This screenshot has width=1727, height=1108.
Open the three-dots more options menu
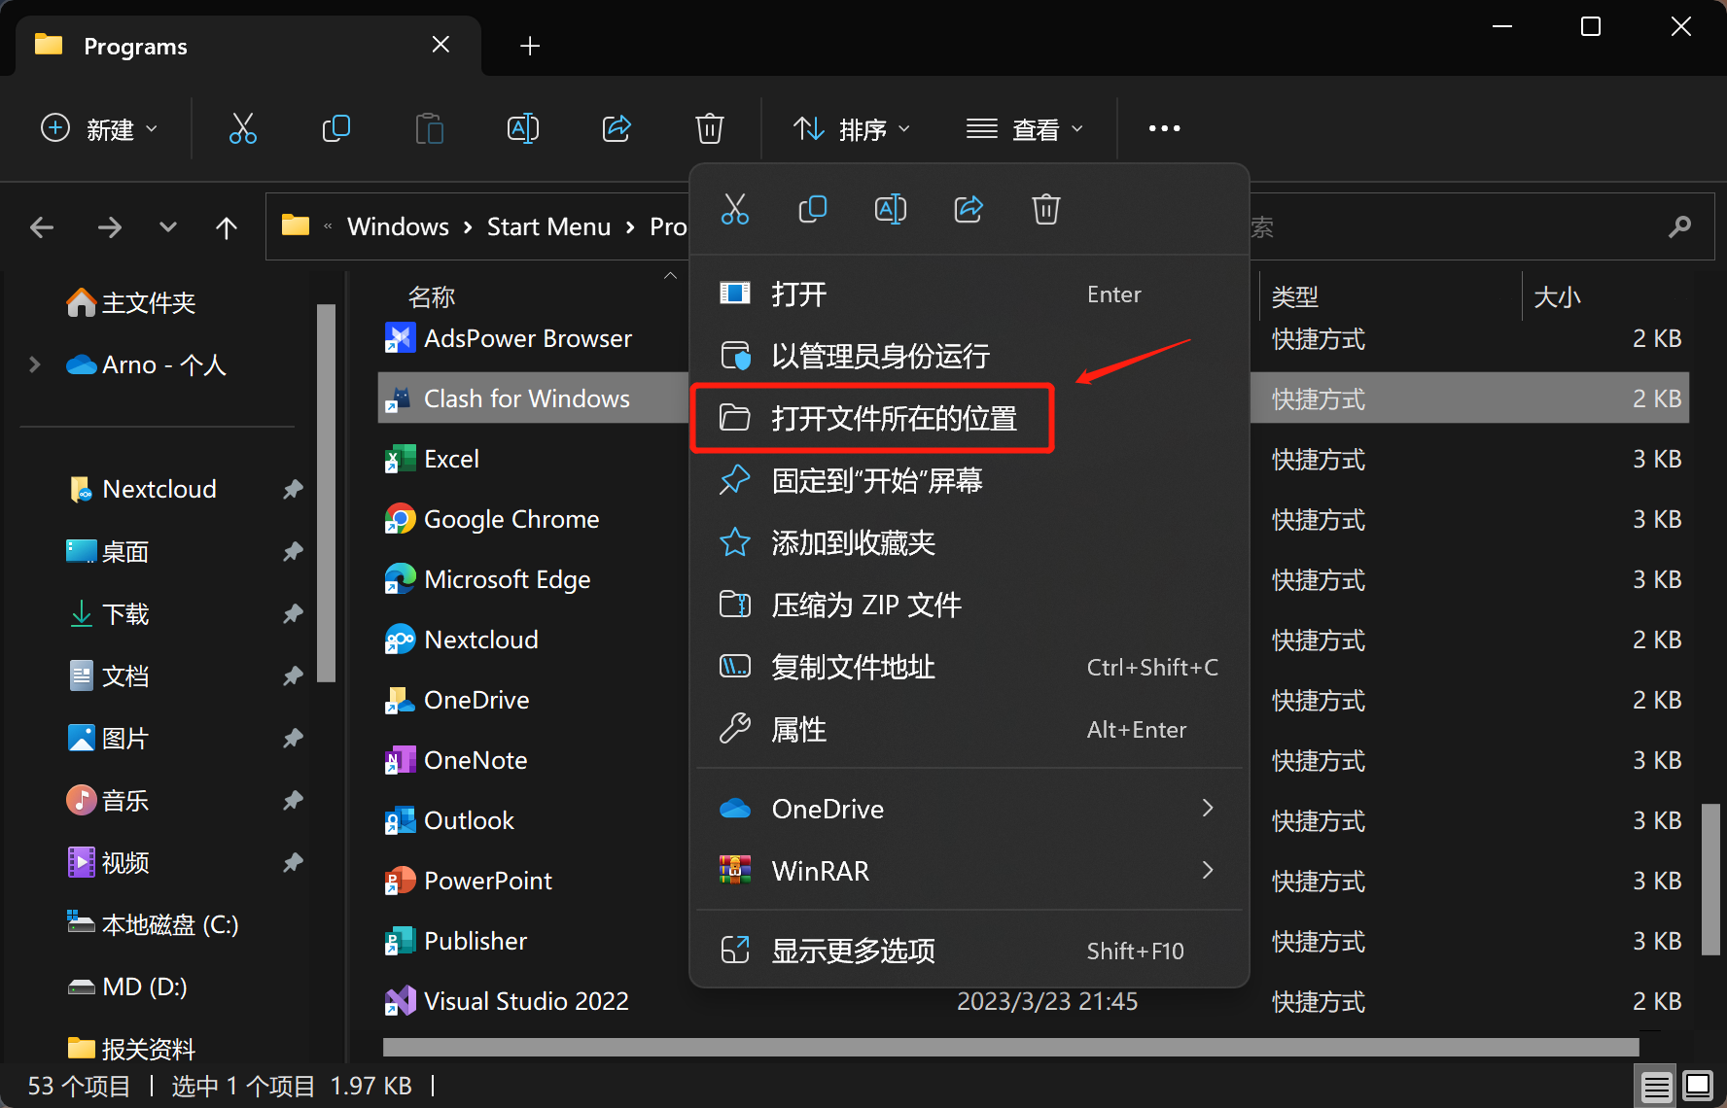pos(1164,128)
